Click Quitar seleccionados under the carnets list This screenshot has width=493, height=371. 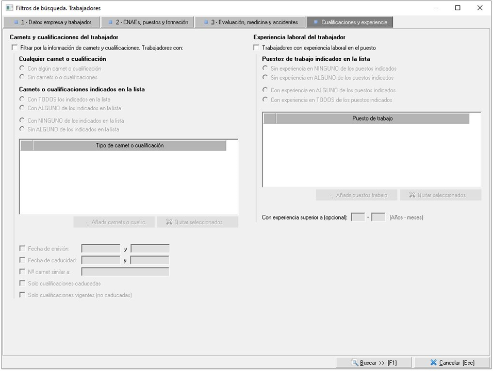198,222
